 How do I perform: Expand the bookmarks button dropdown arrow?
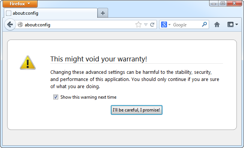click(x=237, y=24)
